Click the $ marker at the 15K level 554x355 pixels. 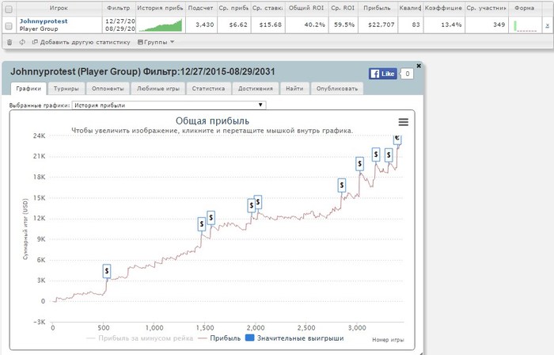(x=342, y=185)
